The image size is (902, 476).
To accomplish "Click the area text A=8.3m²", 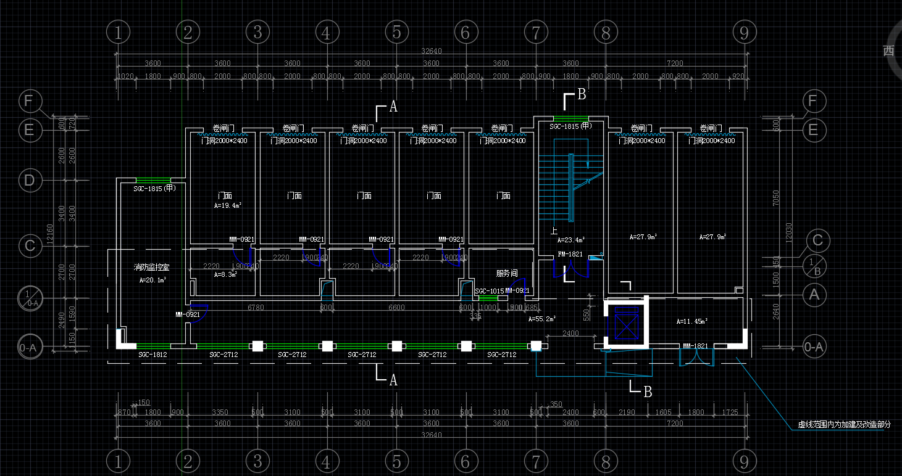I will 225,275.
